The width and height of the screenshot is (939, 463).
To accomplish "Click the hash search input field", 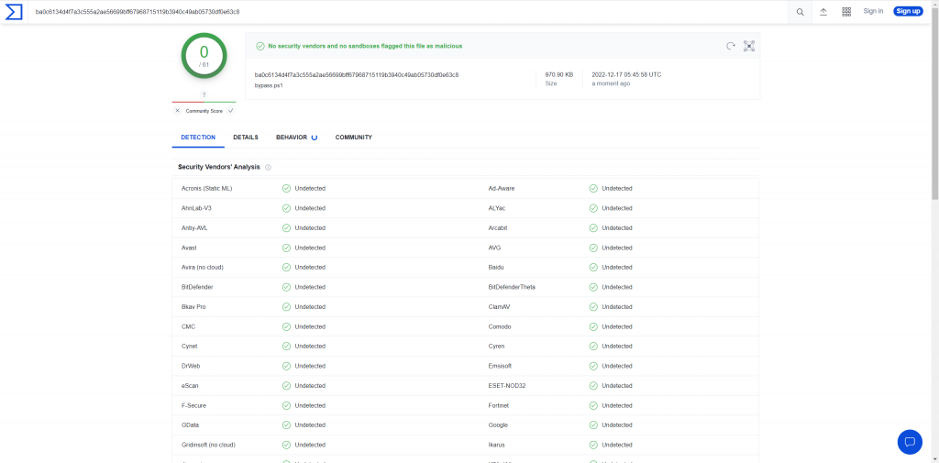I will point(407,11).
